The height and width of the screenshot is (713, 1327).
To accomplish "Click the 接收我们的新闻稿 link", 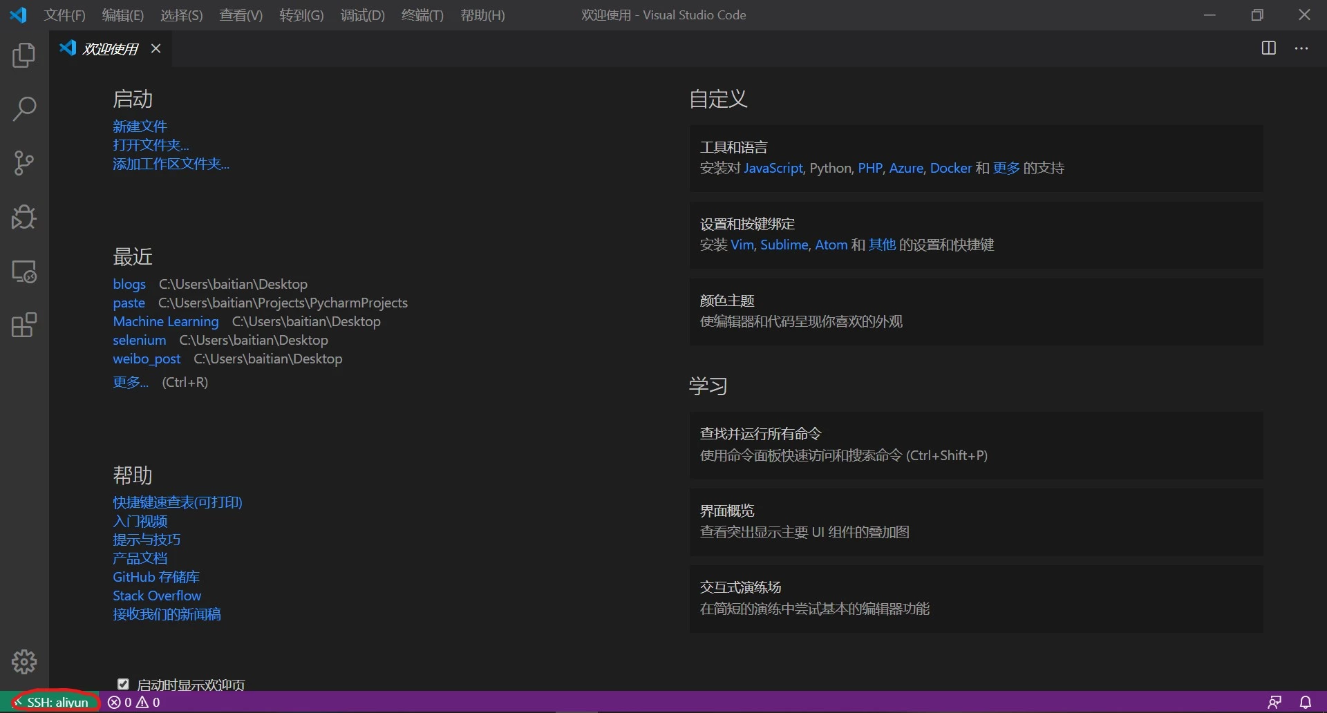I will point(167,614).
